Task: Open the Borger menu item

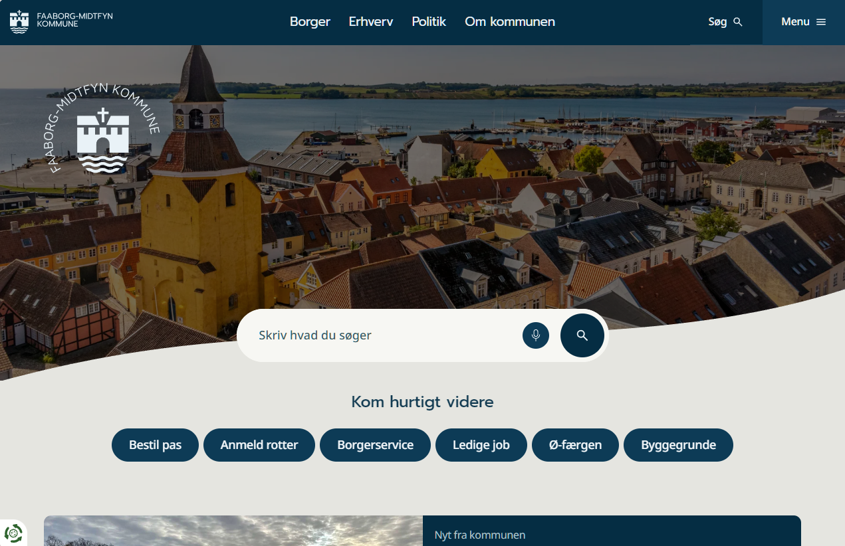Action: click(x=310, y=22)
